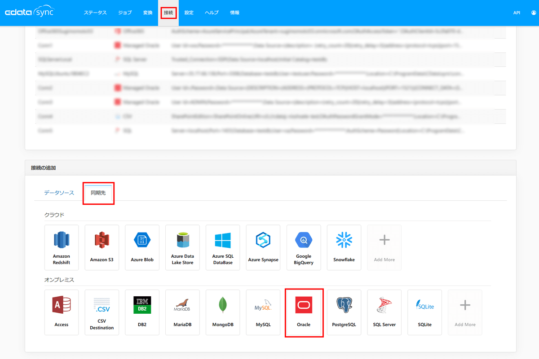539x359 pixels.
Task: Pick the Azure Blob connector tile
Action: (142, 247)
